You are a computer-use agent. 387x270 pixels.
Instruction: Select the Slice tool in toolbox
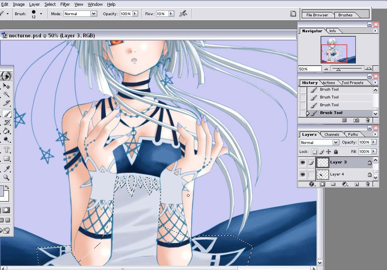click(x=6, y=103)
